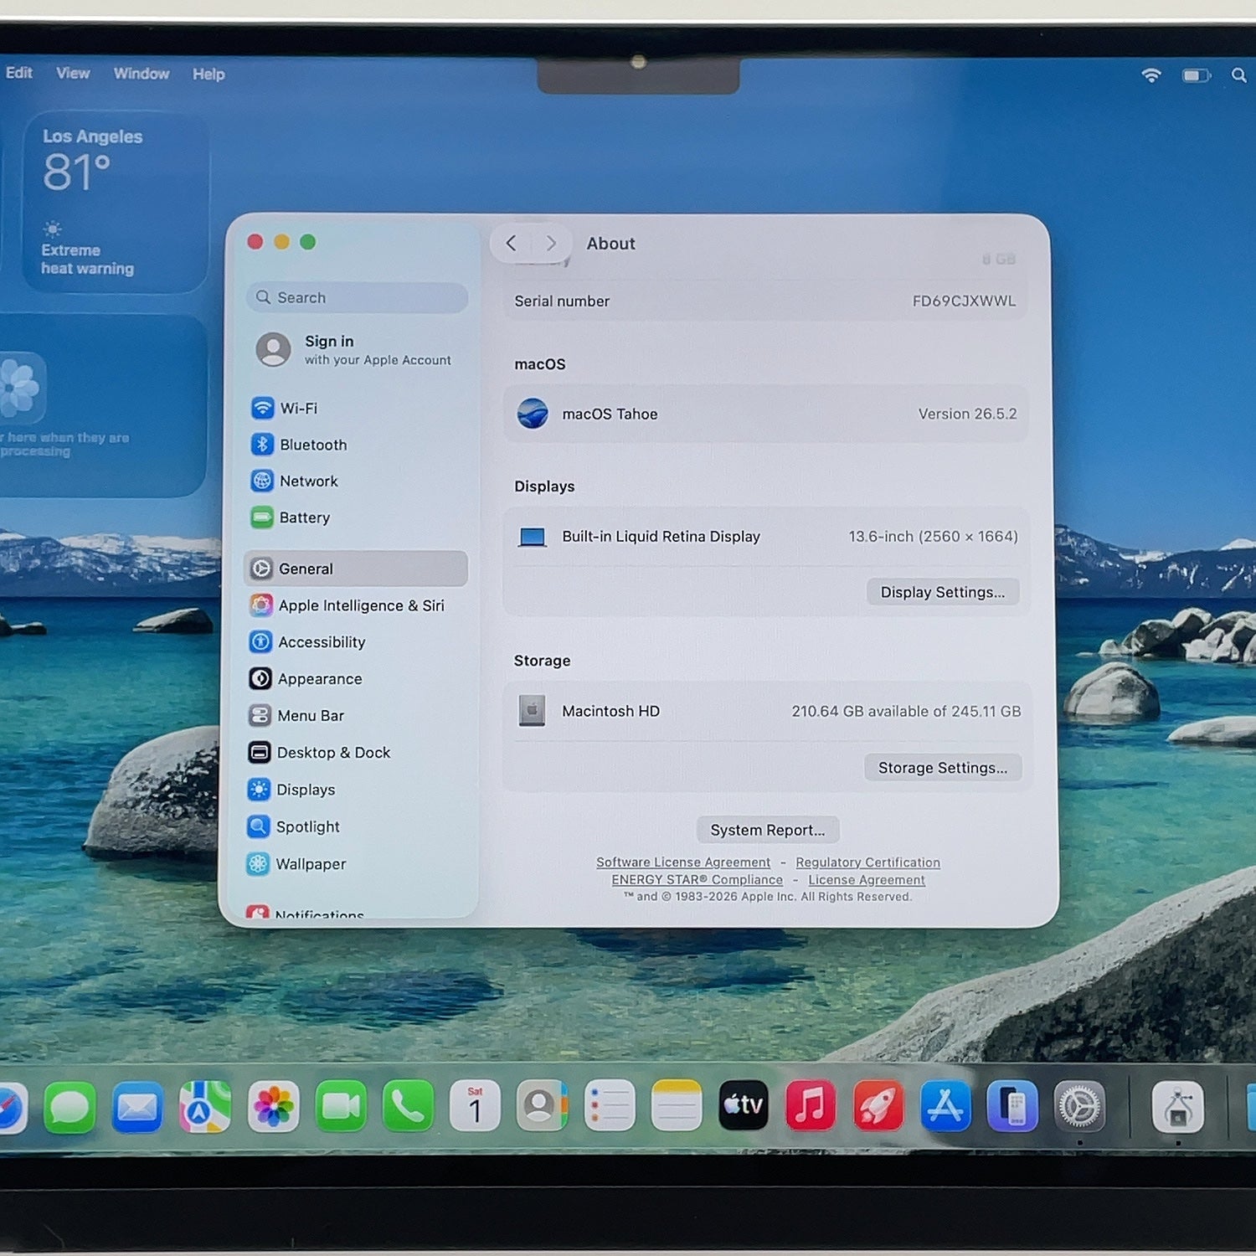
Task: Open the Network settings pane from the sidebar
Action: tap(356, 481)
